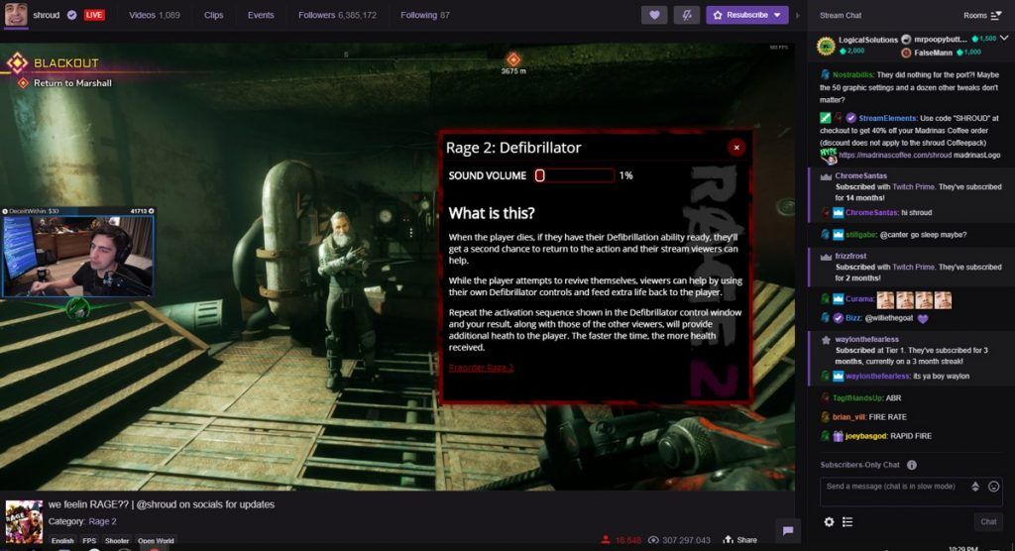Expand the bits leaderboard chevron
This screenshot has height=551, width=1015.
[x=1004, y=39]
